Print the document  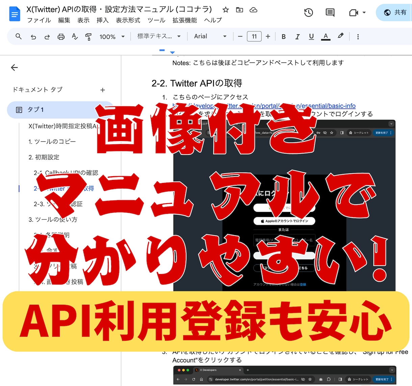[61, 36]
